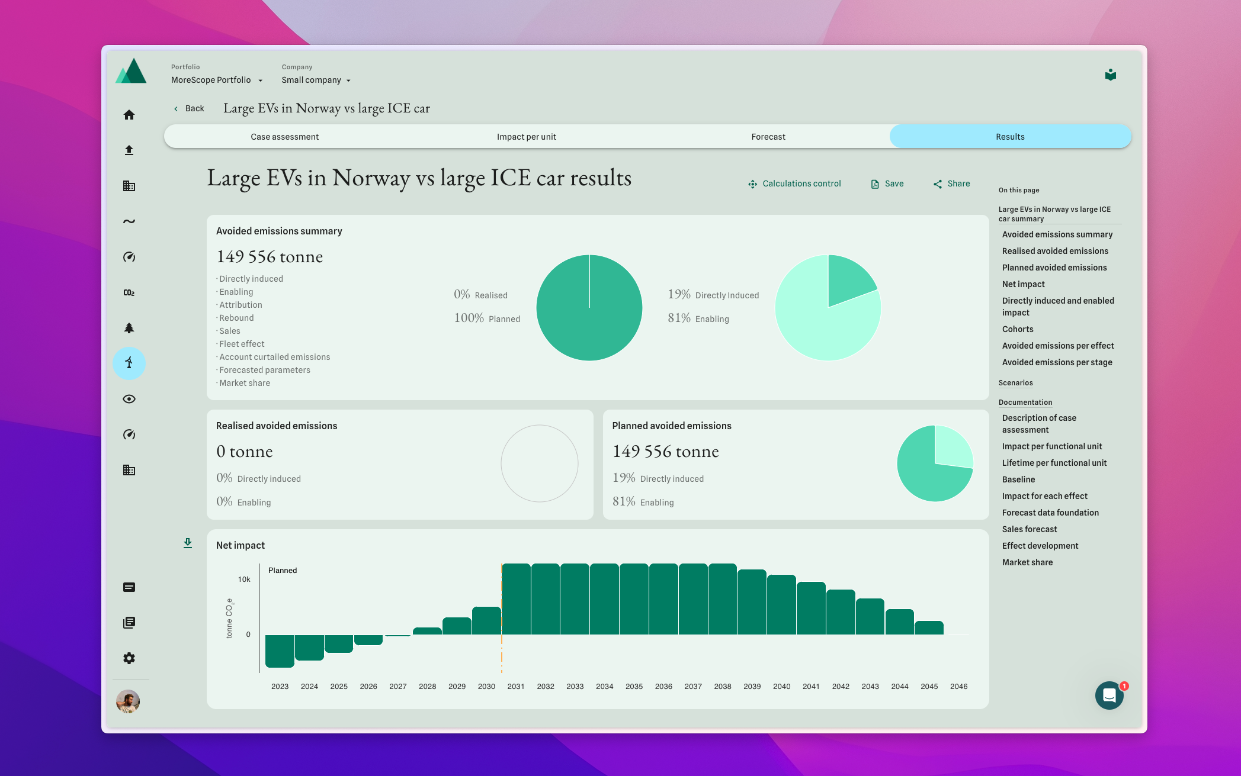Open settings gear in sidebar

[x=129, y=658]
